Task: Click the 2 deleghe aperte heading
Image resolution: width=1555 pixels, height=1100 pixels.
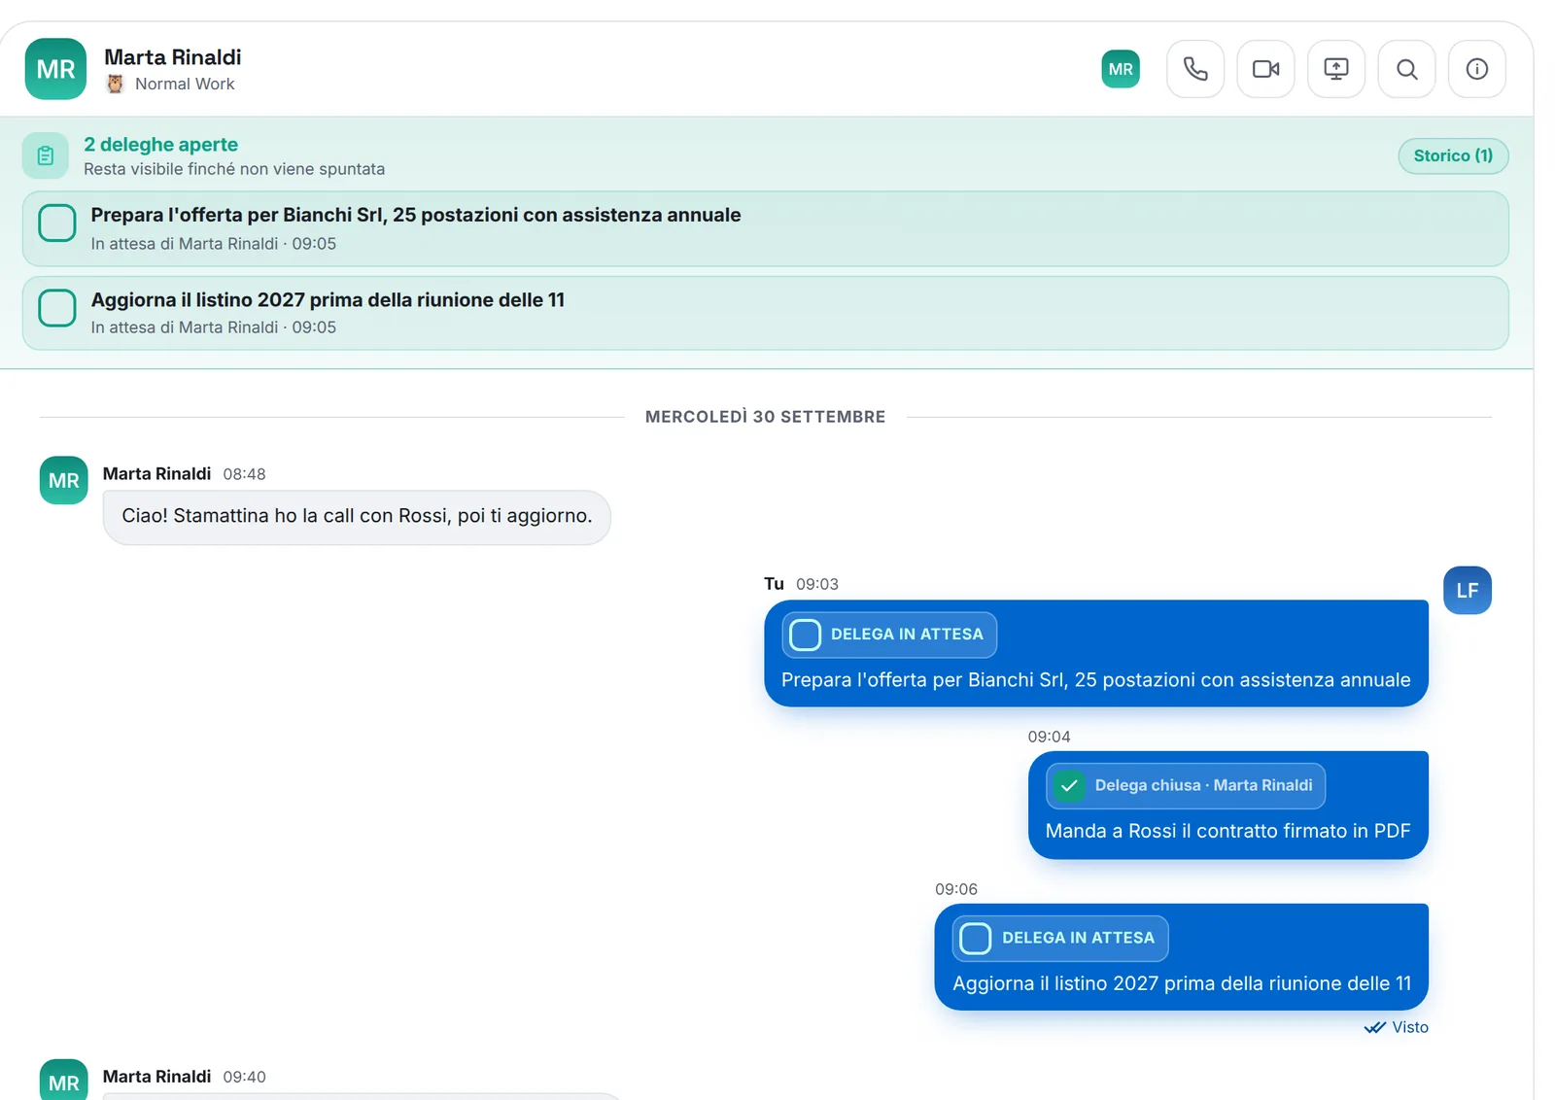Action: 160,144
